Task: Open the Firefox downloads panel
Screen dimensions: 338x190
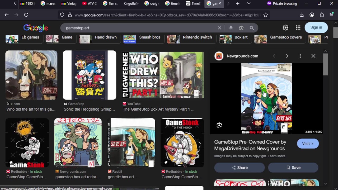Action: tap(302, 15)
